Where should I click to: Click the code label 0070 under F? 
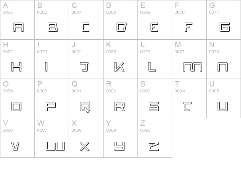click(179, 12)
